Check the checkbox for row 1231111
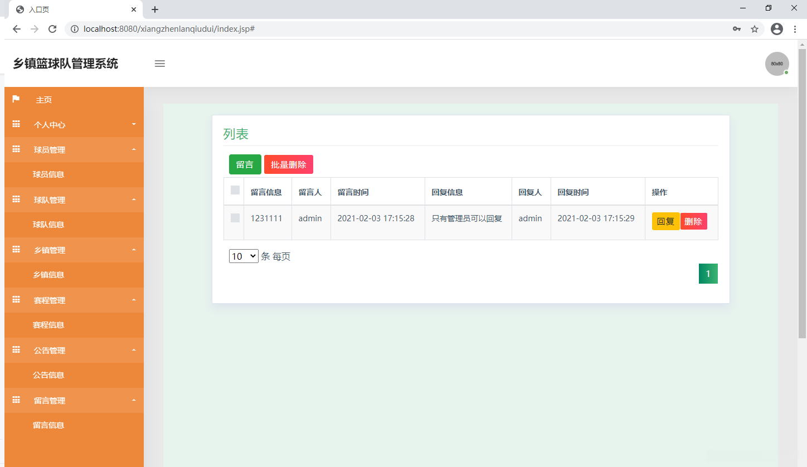Screen dimensions: 807x467 (x=235, y=218)
